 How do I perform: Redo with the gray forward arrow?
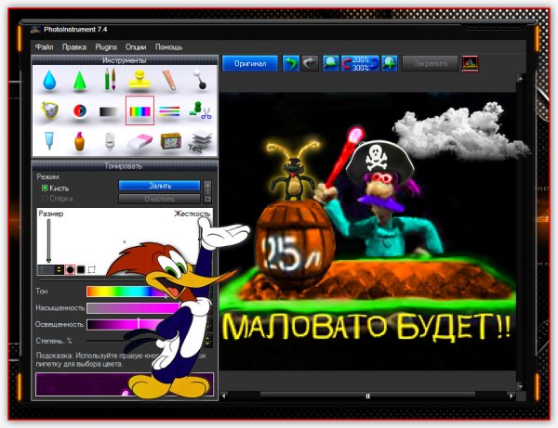[310, 63]
